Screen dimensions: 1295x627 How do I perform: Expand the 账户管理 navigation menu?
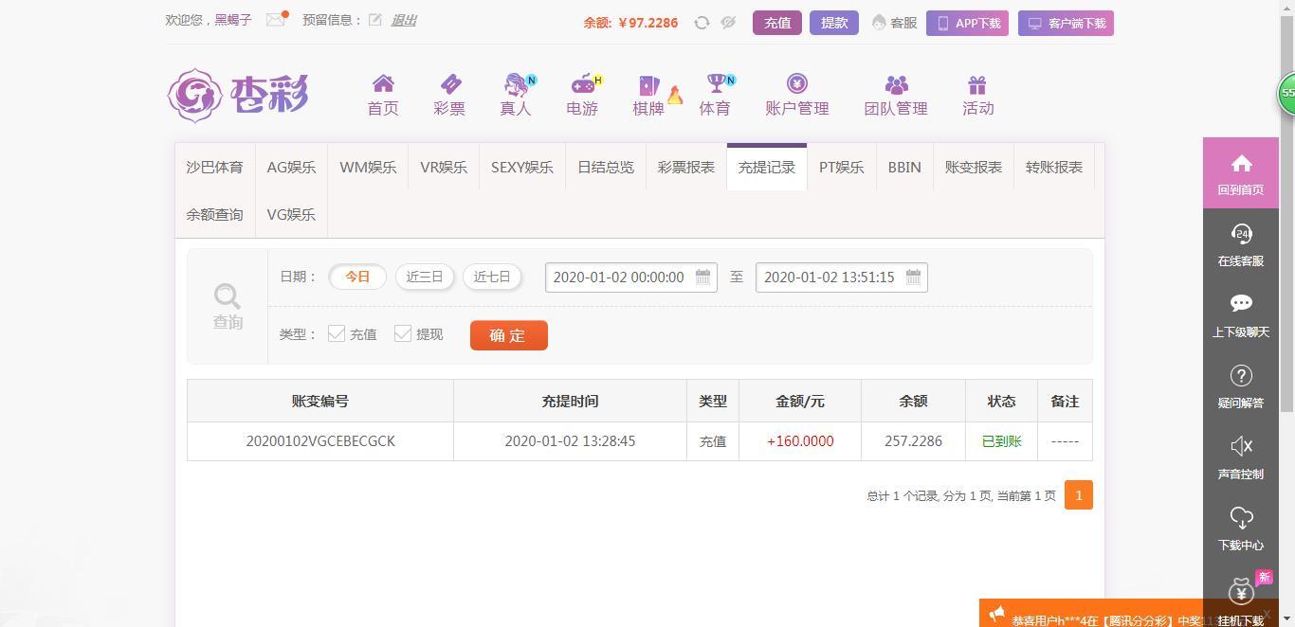click(797, 95)
